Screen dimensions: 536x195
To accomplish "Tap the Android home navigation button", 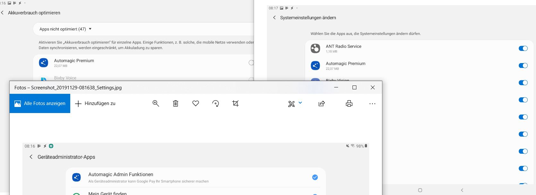I will (420, 190).
